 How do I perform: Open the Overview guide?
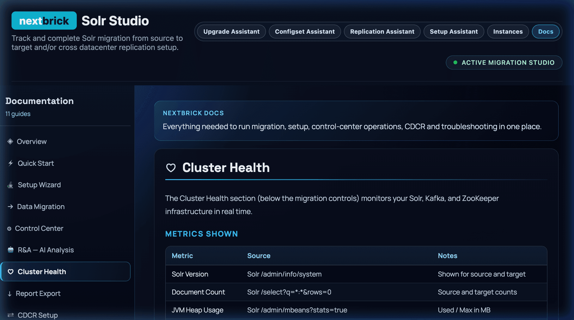click(65, 141)
